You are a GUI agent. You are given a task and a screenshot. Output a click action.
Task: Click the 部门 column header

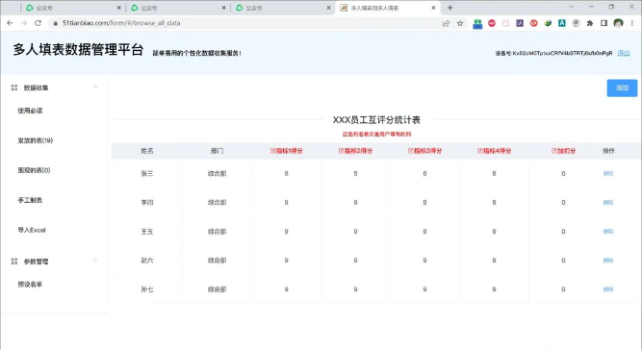coord(217,151)
